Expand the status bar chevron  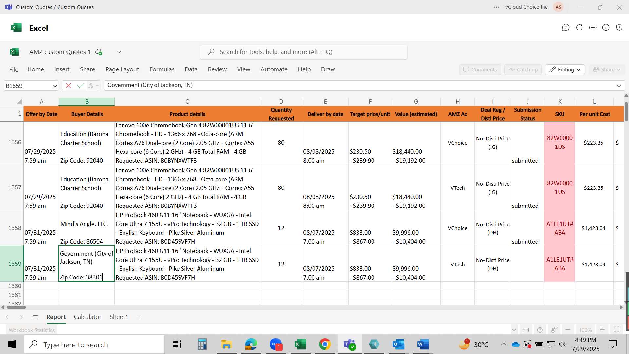514,330
